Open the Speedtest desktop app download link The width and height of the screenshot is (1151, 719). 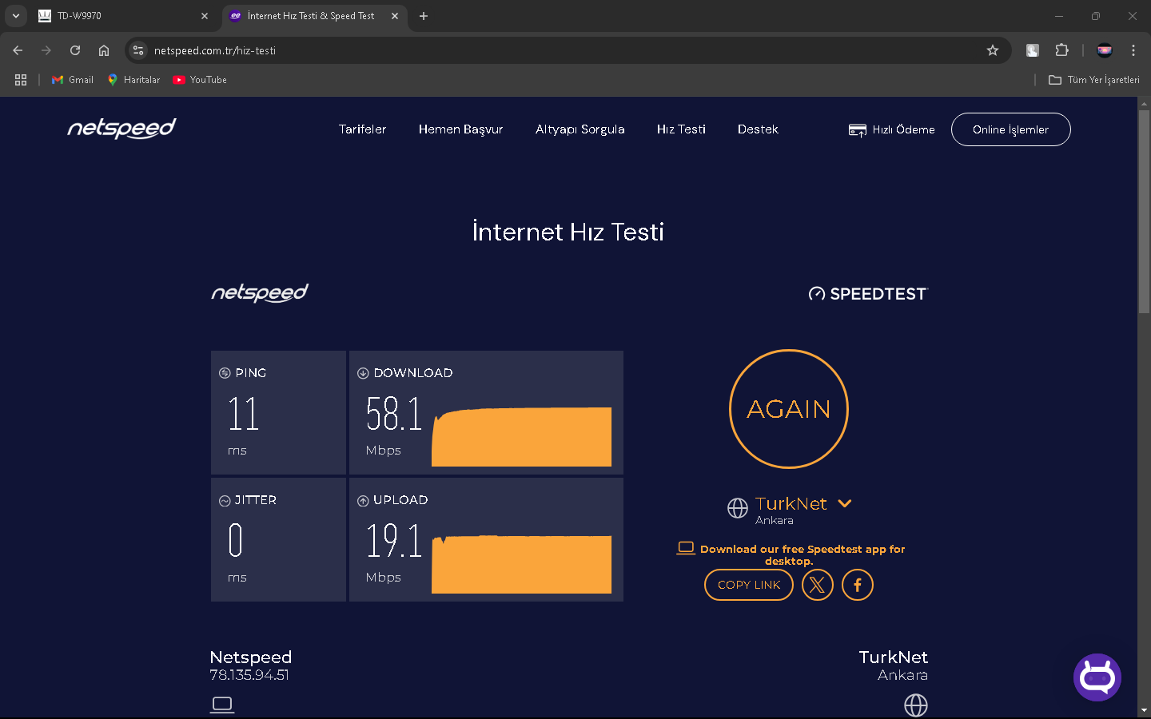tap(803, 554)
